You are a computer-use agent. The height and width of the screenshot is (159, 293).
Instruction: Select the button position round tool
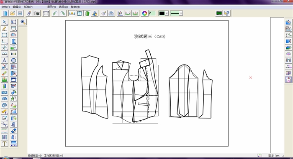coord(14,60)
